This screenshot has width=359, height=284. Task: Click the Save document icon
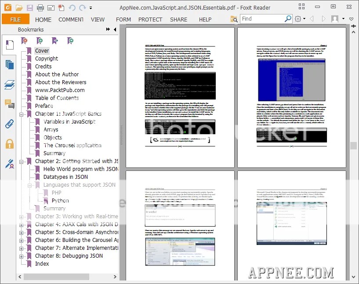coord(29,7)
